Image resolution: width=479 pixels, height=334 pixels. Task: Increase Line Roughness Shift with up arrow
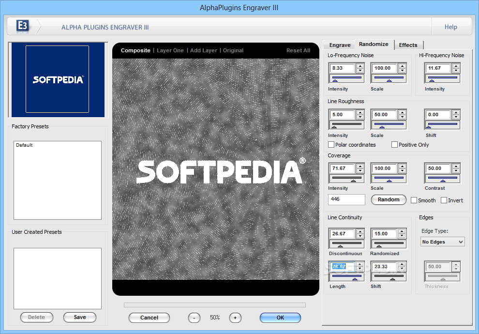(x=456, y=112)
